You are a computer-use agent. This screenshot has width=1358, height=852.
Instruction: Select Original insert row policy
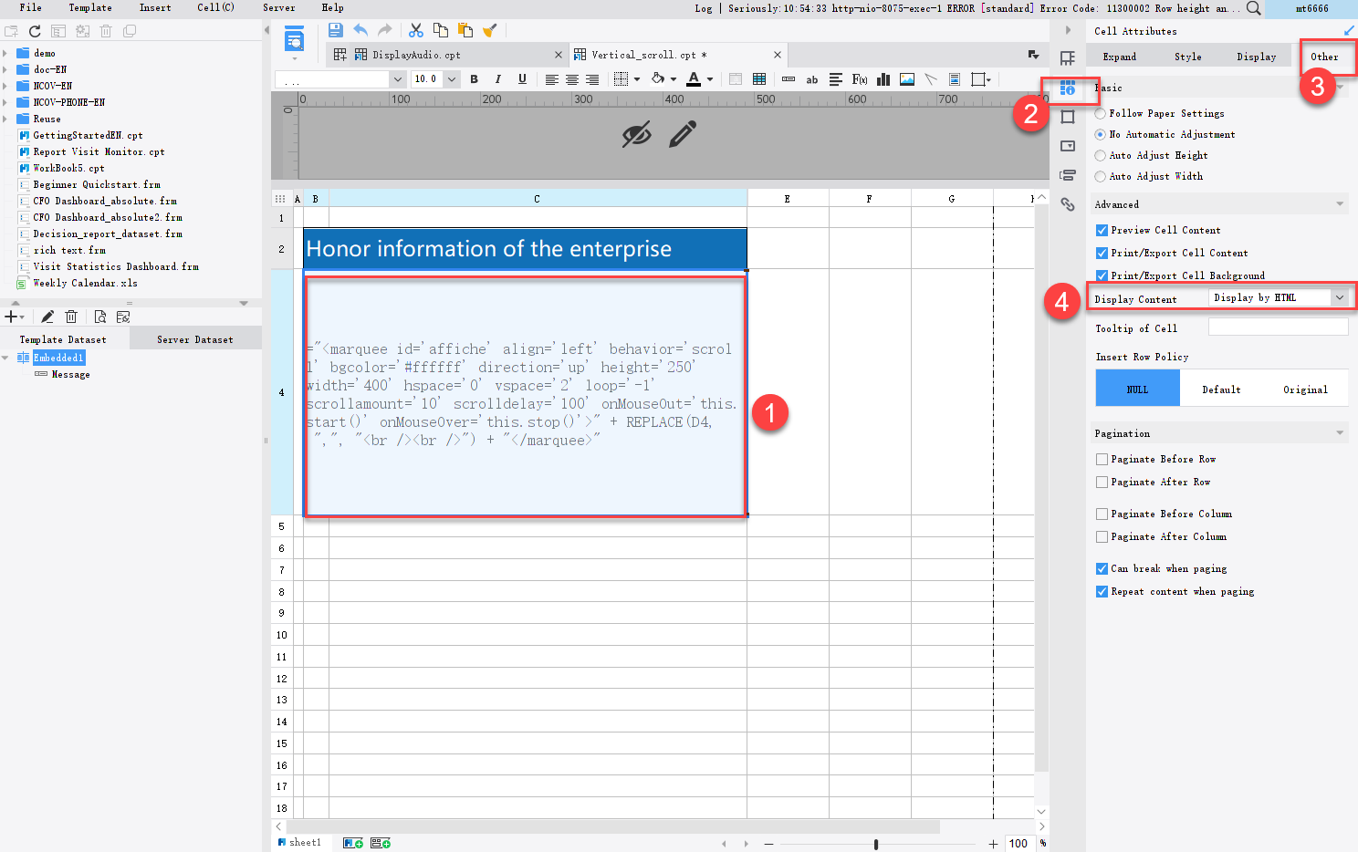[x=1305, y=390]
